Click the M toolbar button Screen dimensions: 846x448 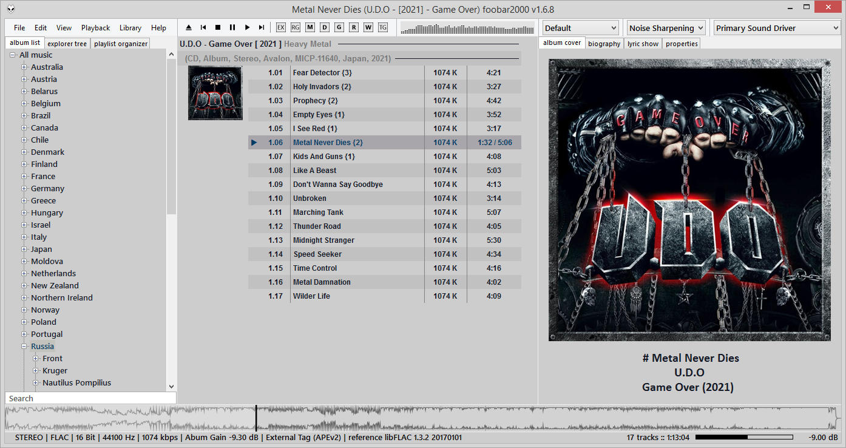(x=310, y=27)
